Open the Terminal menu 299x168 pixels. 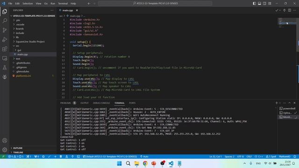coord(63,3)
